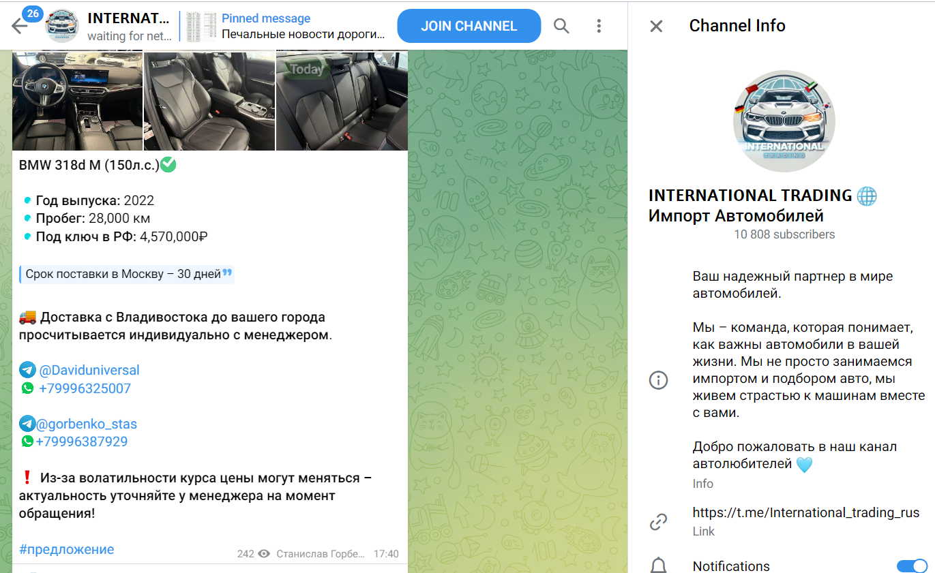Click the Channel Info panel heading
Screen dimensions: 935x573
(x=737, y=26)
